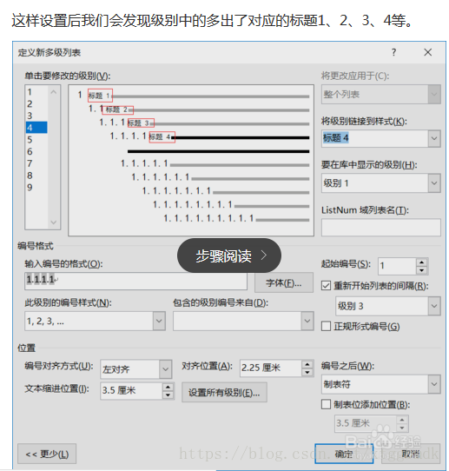Click the 输入编号的格式 field with 1.1.1.1

pos(135,281)
